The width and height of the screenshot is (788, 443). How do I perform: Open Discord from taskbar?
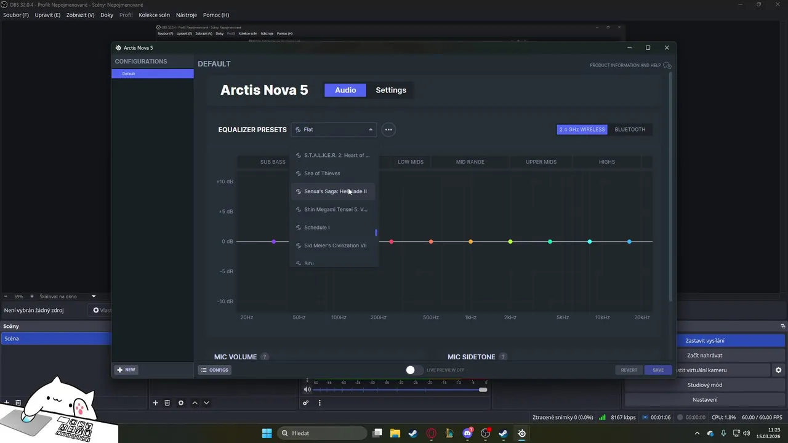point(467,433)
